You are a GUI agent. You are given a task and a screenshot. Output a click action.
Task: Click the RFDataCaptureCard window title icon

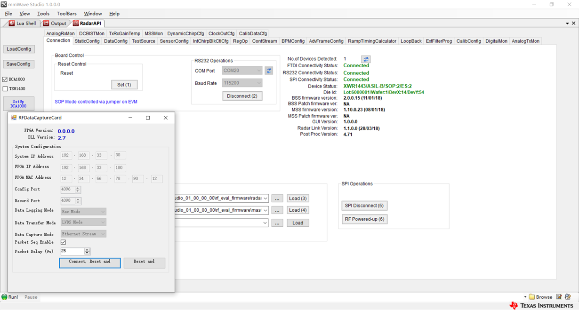point(14,118)
